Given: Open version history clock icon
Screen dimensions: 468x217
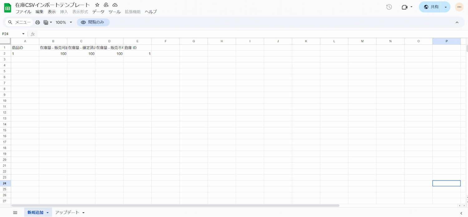Looking at the screenshot, I should (x=389, y=7).
